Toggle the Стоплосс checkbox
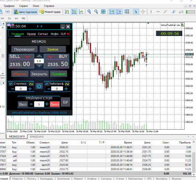This screenshot has width=196, height=180. [11, 84]
